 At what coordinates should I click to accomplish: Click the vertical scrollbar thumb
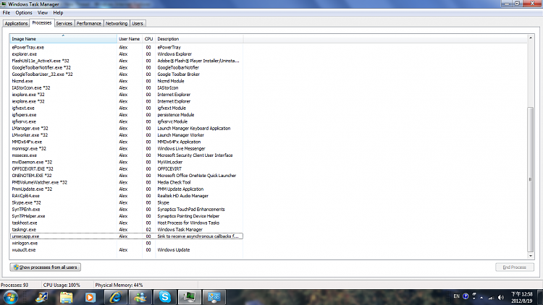(x=531, y=179)
